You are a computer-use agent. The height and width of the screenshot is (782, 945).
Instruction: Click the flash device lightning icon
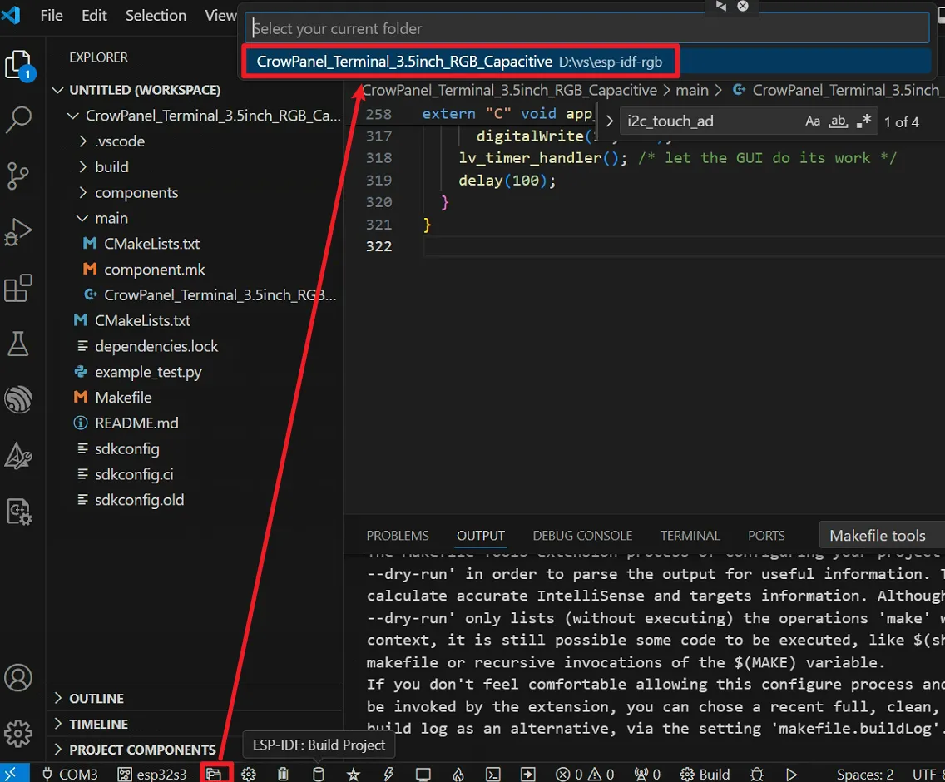[x=388, y=774]
